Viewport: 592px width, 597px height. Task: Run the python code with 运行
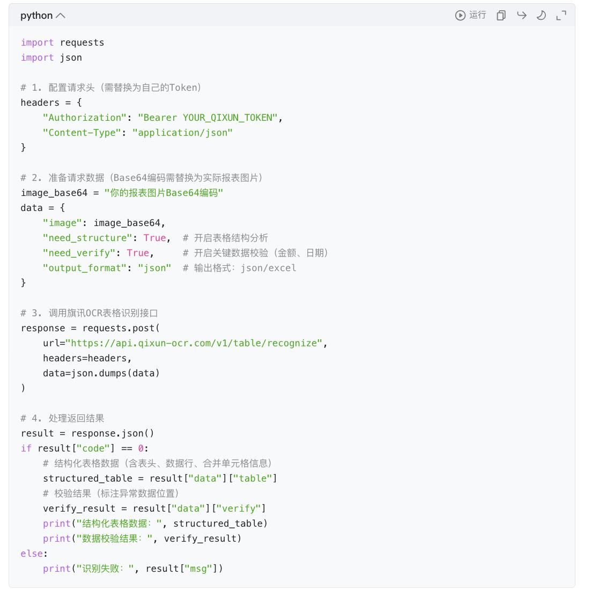[471, 15]
